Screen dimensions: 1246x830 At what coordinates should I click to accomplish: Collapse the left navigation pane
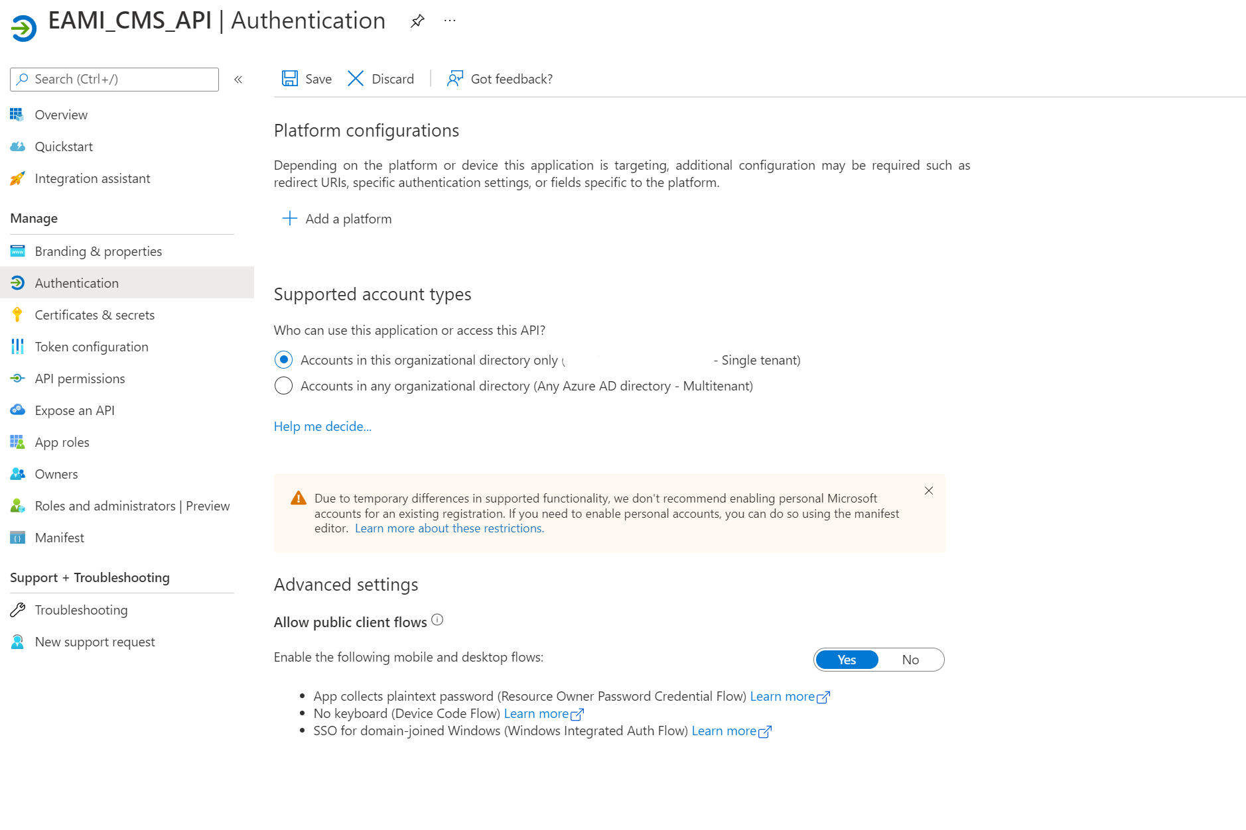pyautogui.click(x=238, y=79)
